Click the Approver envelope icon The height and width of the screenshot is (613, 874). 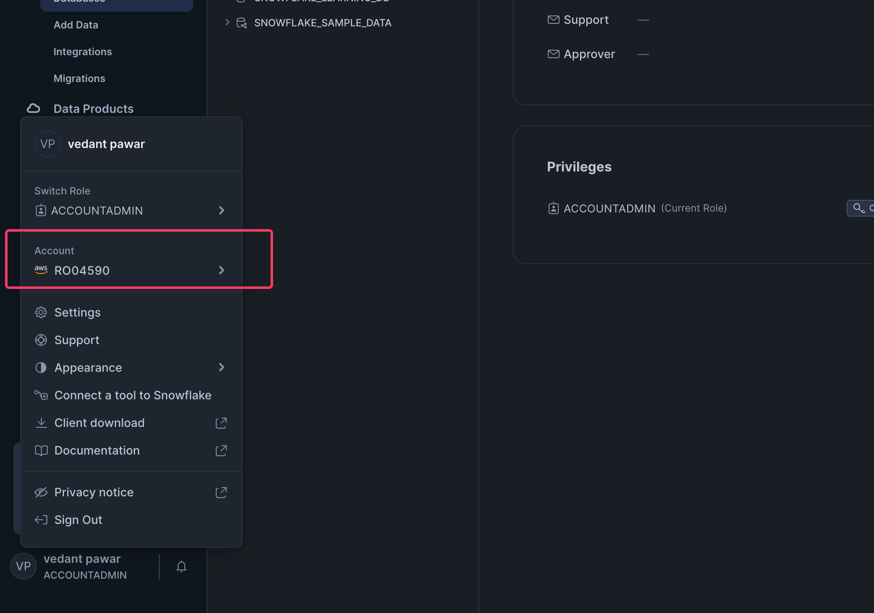(554, 54)
